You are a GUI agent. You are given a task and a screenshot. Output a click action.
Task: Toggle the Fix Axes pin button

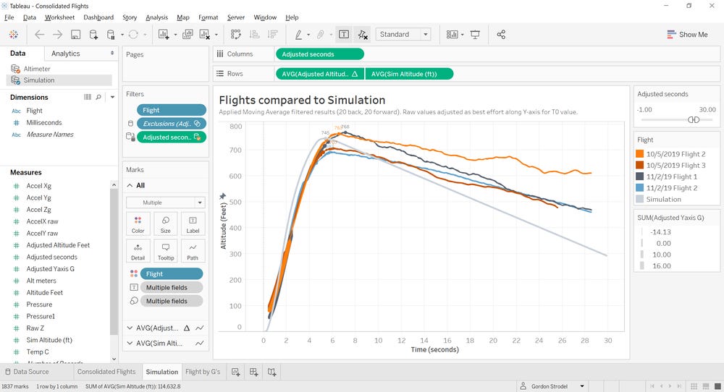click(x=222, y=196)
